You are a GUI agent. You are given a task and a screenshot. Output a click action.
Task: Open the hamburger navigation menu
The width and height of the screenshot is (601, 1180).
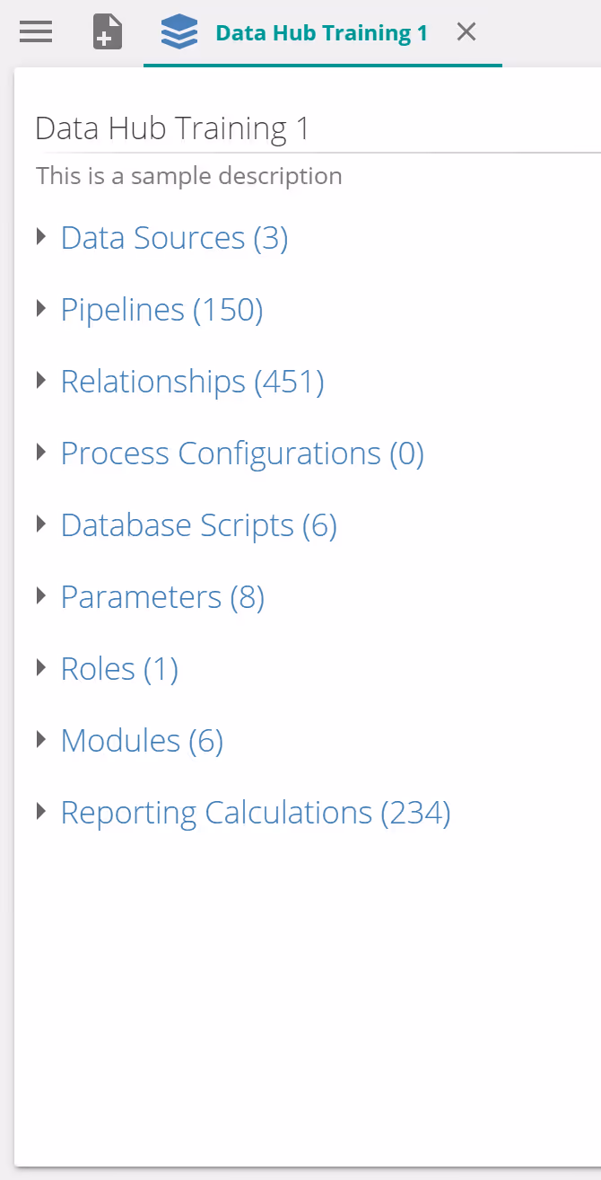[36, 32]
